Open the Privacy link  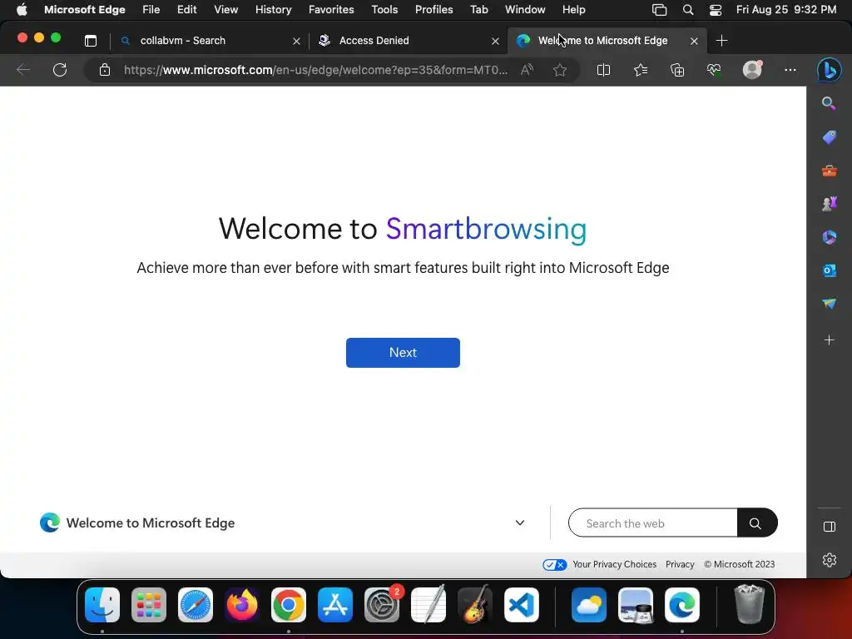680,565
